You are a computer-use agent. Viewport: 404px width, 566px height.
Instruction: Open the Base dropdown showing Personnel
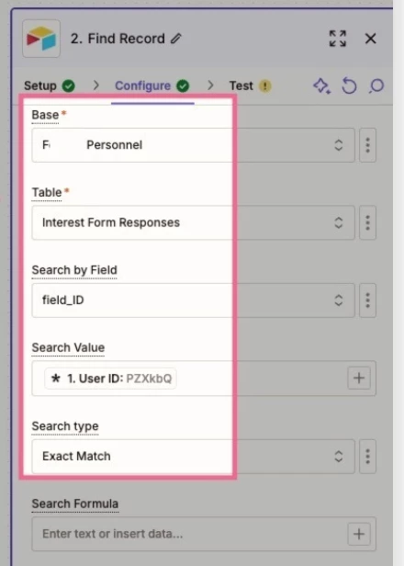(194, 145)
